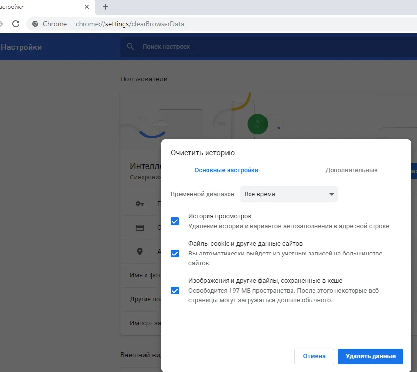This screenshot has height=372, width=417.
Task: Click the Импорт закладок row behind the dialog
Action: pos(141,323)
